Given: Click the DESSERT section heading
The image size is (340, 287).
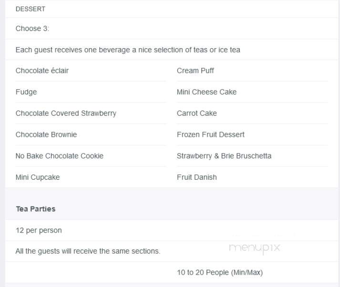Looking at the screenshot, I should click(x=31, y=9).
